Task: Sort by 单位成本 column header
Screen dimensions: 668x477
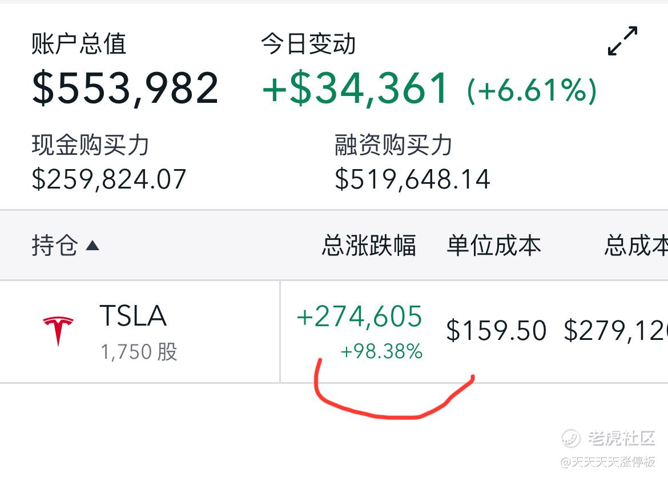Action: [x=494, y=246]
